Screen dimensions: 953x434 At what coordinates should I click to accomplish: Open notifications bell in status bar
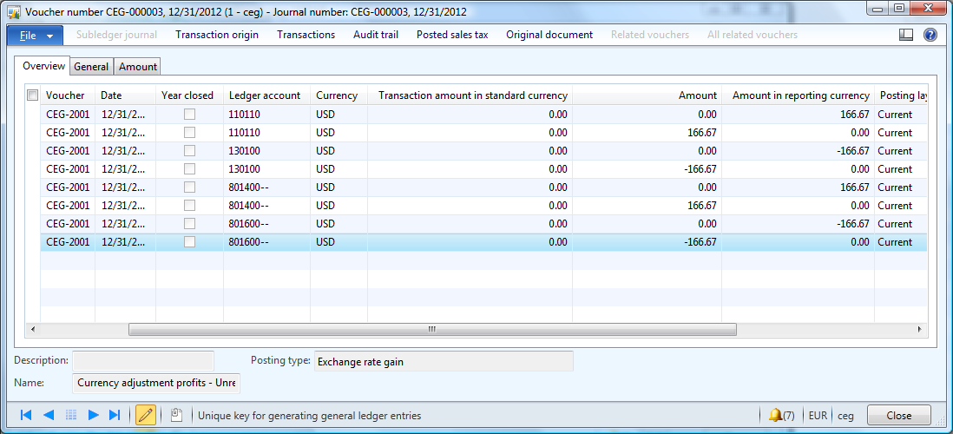780,416
